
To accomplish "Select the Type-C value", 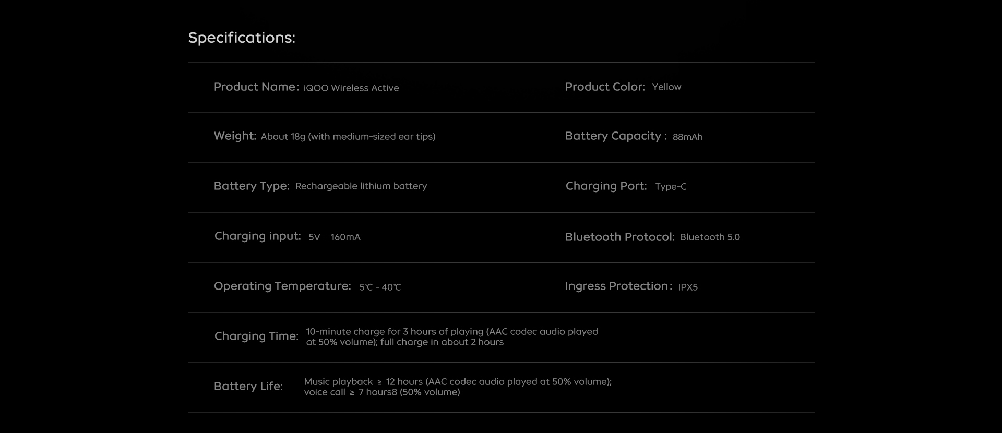I will tap(671, 187).
